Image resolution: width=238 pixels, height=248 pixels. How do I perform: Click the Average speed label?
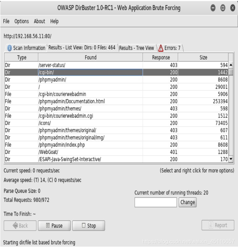click(x=42, y=180)
